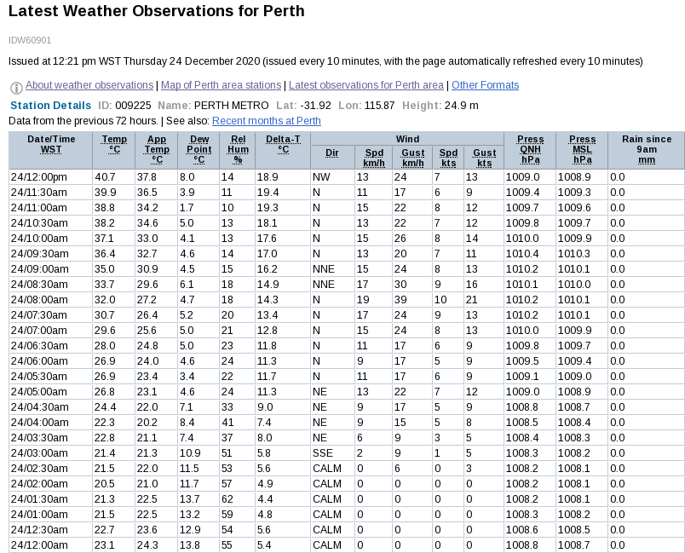The width and height of the screenshot is (685, 553).
Task: Open the About weather observations link
Action: [89, 85]
